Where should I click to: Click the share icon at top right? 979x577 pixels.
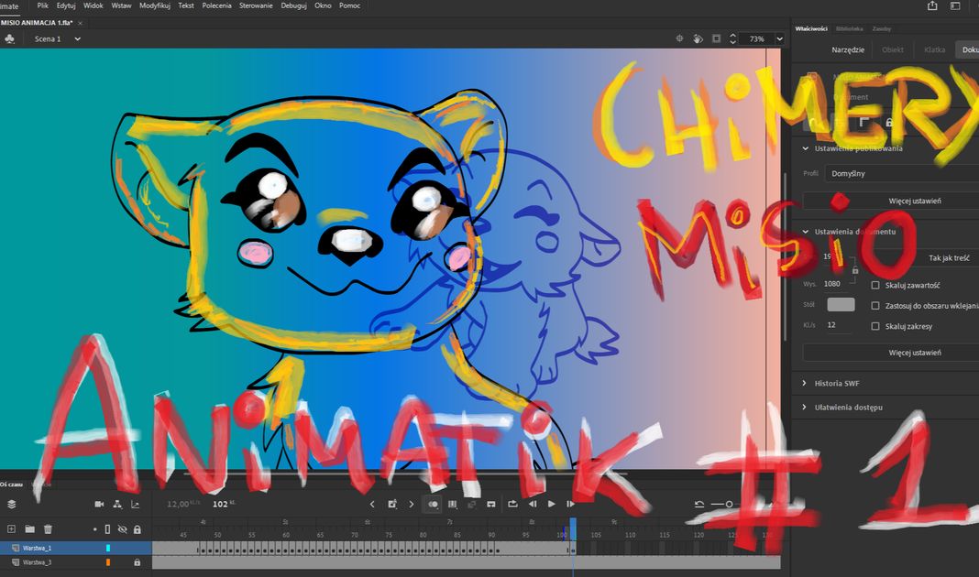point(932,5)
